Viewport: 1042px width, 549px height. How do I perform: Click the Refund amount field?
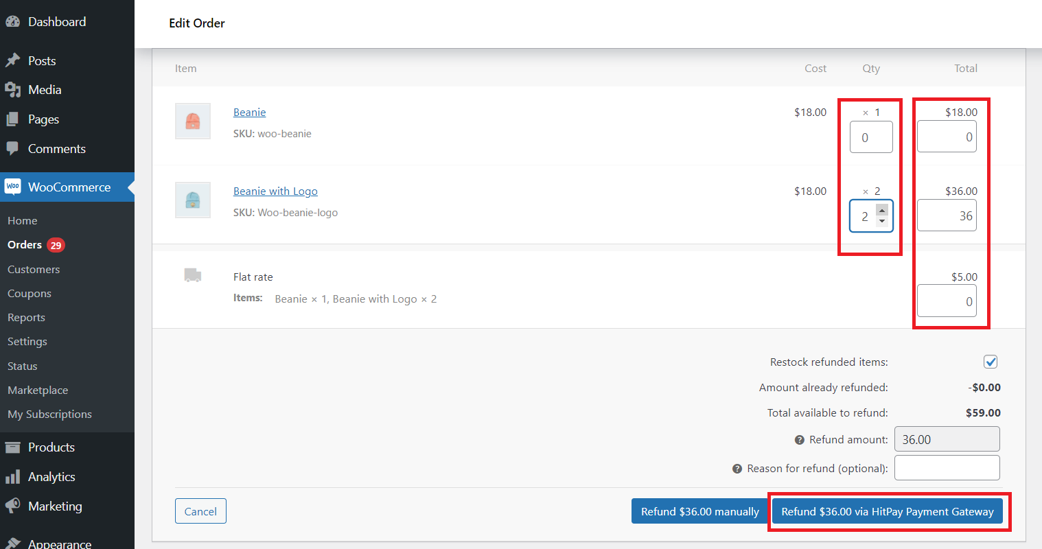947,439
